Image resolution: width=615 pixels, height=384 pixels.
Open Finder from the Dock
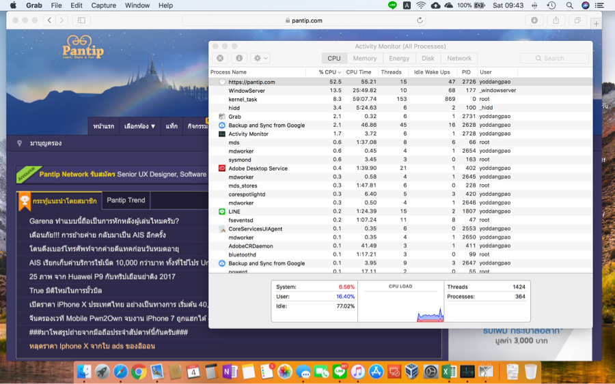84,372
